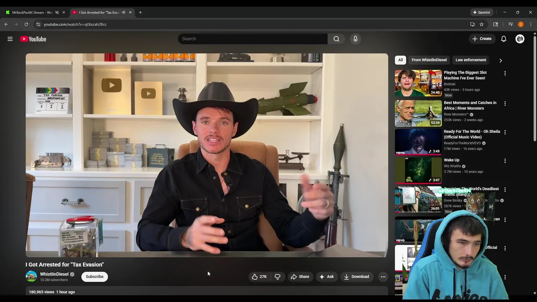
Task: Click the Ask button
Action: pos(326,276)
